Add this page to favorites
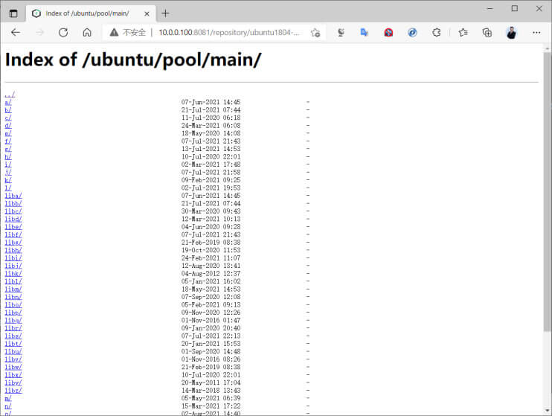Screen dimensions: 552x416 [x=315, y=33]
